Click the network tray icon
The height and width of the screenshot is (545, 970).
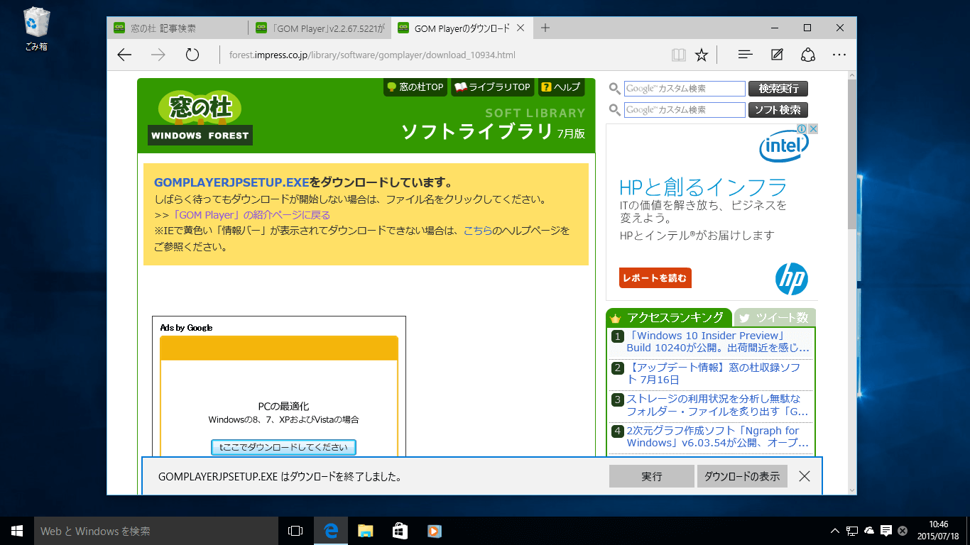pyautogui.click(x=851, y=531)
